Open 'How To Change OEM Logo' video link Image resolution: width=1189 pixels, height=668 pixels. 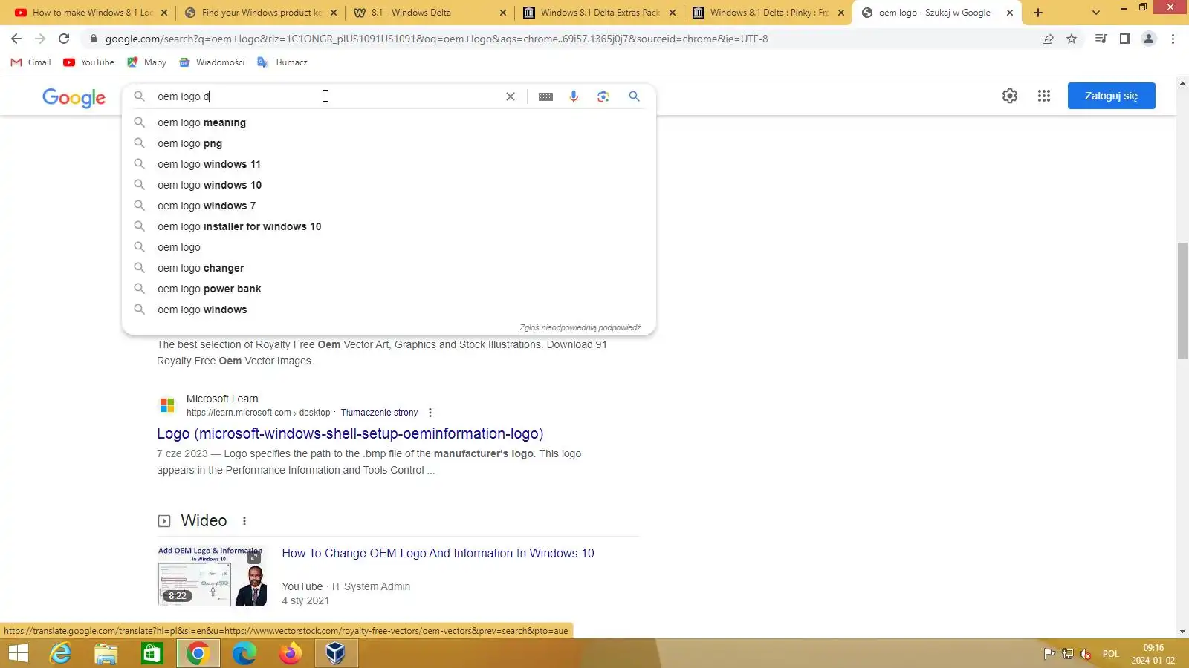[438, 554]
